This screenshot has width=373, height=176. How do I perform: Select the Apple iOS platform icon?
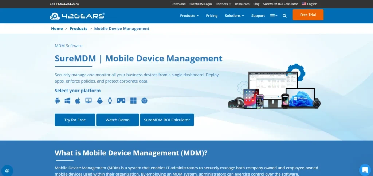(78, 101)
